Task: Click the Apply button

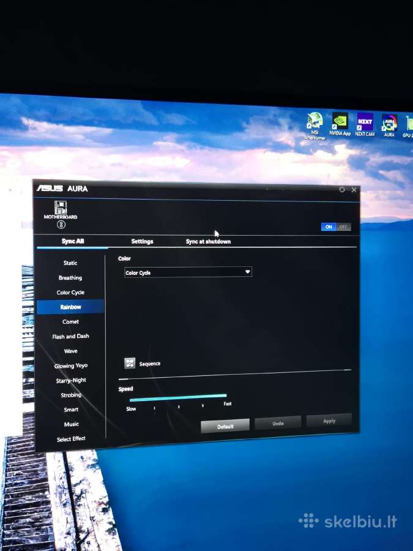Action: click(329, 421)
